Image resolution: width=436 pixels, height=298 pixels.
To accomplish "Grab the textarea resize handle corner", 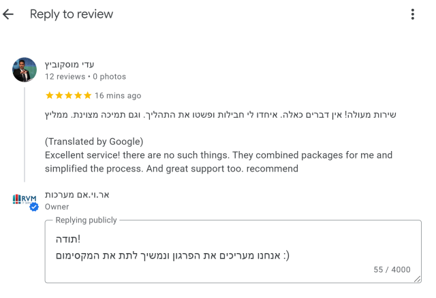I will pyautogui.click(x=418, y=279).
